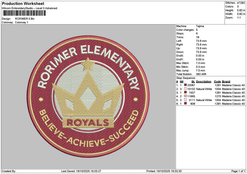Click the design name 'RORIMER 5.8in'
The height and width of the screenshot is (174, 247).
[x=25, y=19]
